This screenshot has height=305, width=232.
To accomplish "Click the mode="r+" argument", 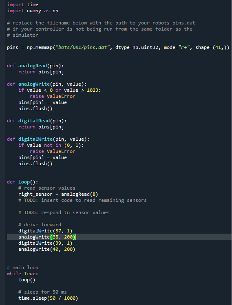I will coord(177,47).
